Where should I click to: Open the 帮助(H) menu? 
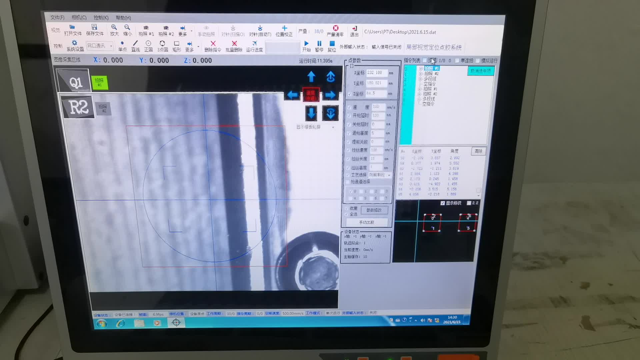pos(123,18)
